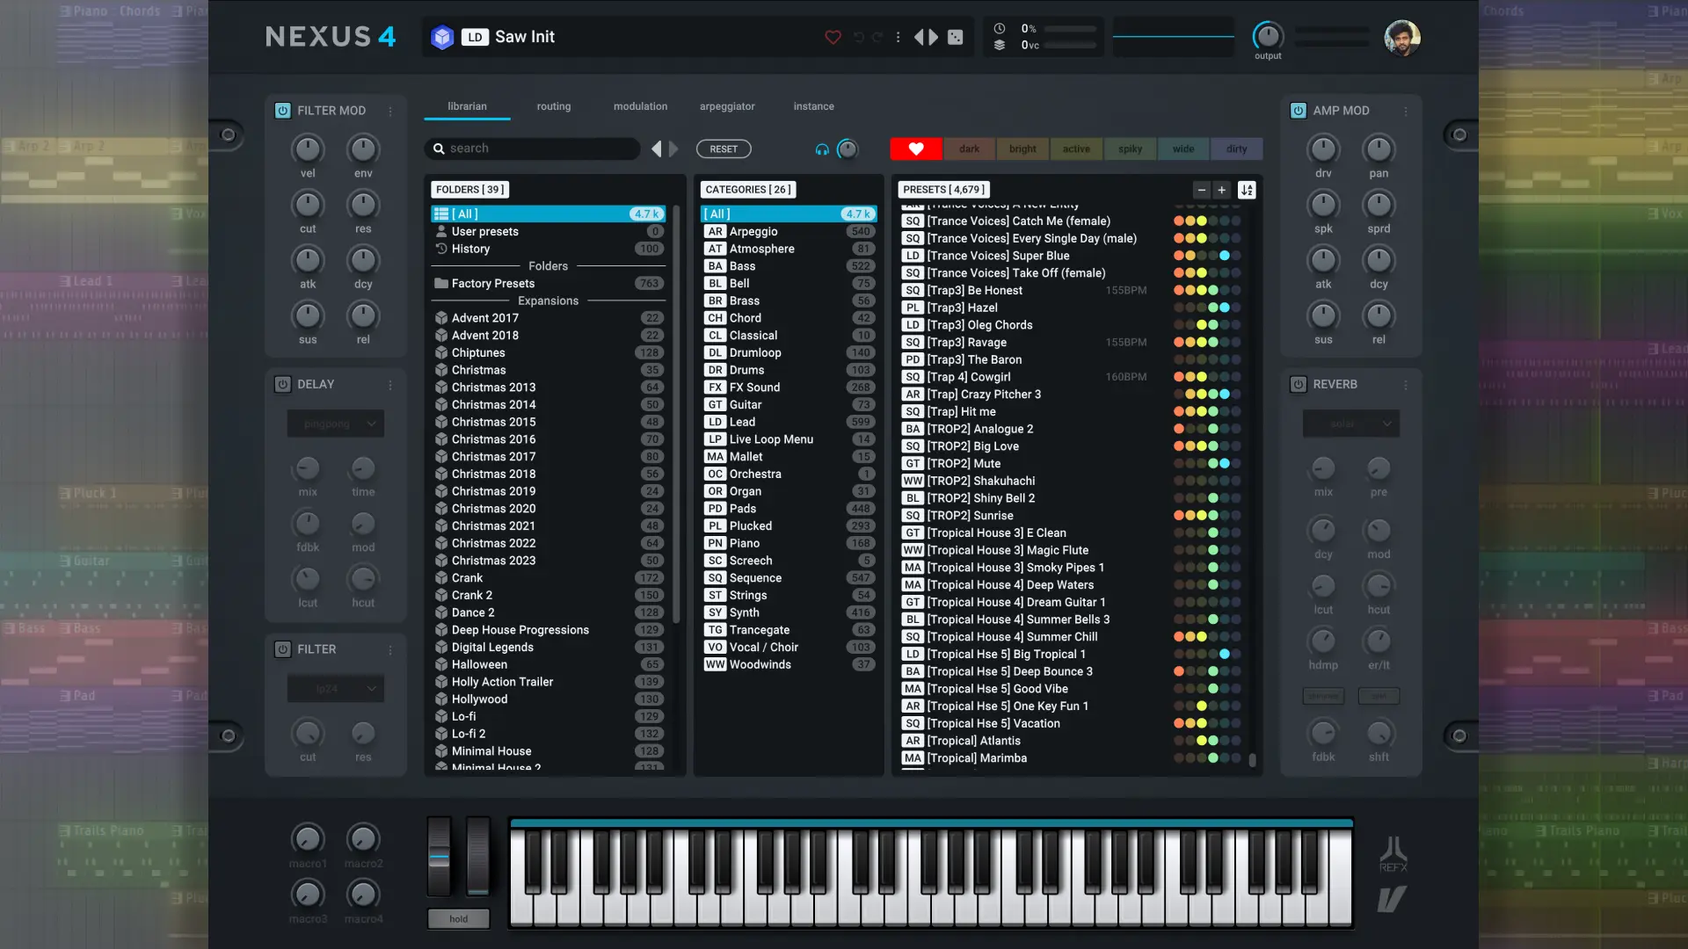This screenshot has height=949, width=1688.
Task: Click the clock CPU icon in header
Action: click(1000, 28)
